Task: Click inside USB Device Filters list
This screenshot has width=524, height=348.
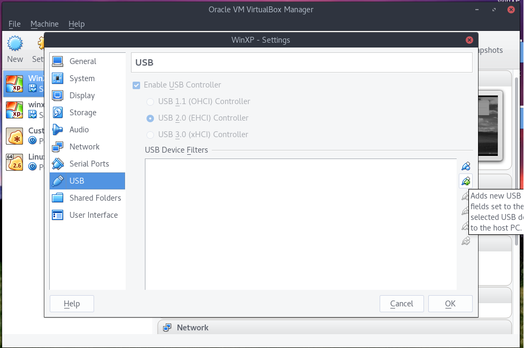Action: click(x=300, y=224)
